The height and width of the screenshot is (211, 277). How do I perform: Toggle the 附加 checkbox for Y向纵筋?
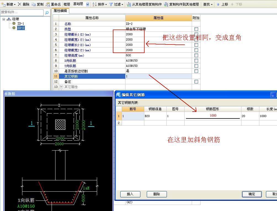196,66
